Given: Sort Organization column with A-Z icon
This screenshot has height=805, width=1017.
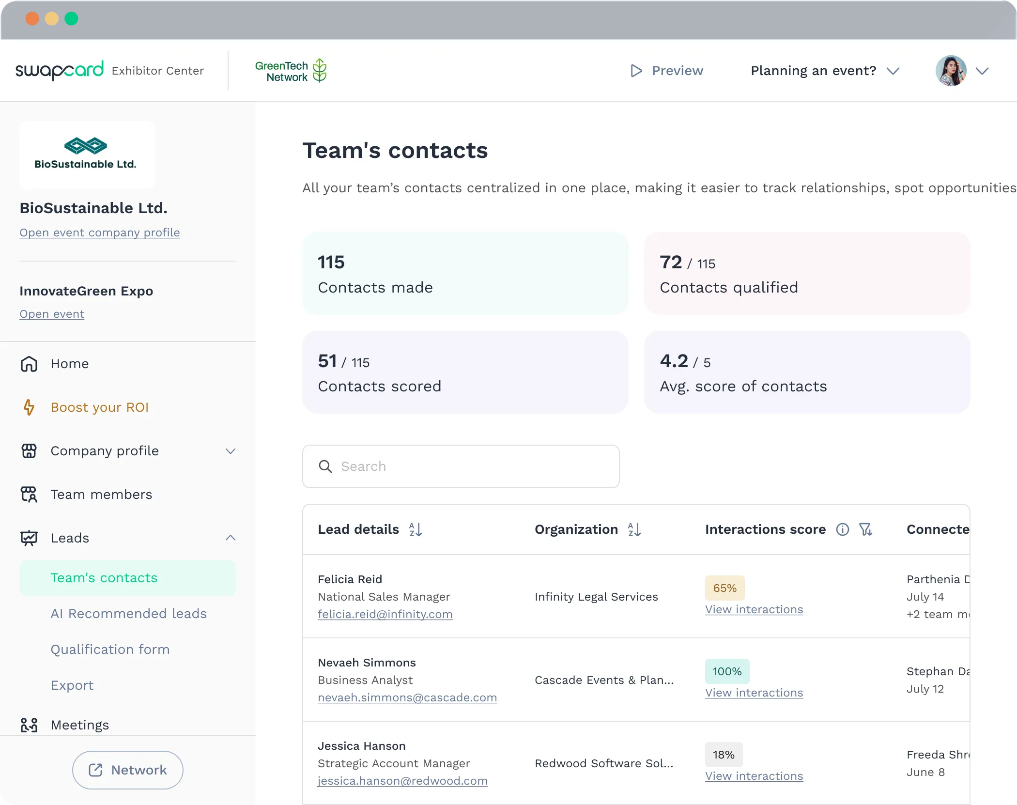Looking at the screenshot, I should click(x=634, y=529).
